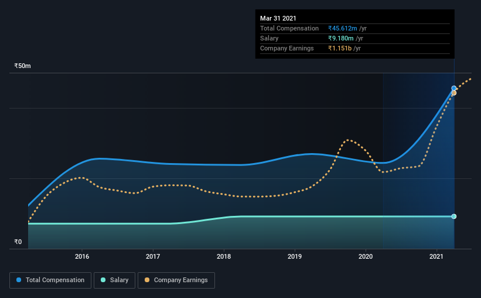This screenshot has width=481, height=298.
Task: Click the 2018 x-axis label
Action: pos(224,256)
